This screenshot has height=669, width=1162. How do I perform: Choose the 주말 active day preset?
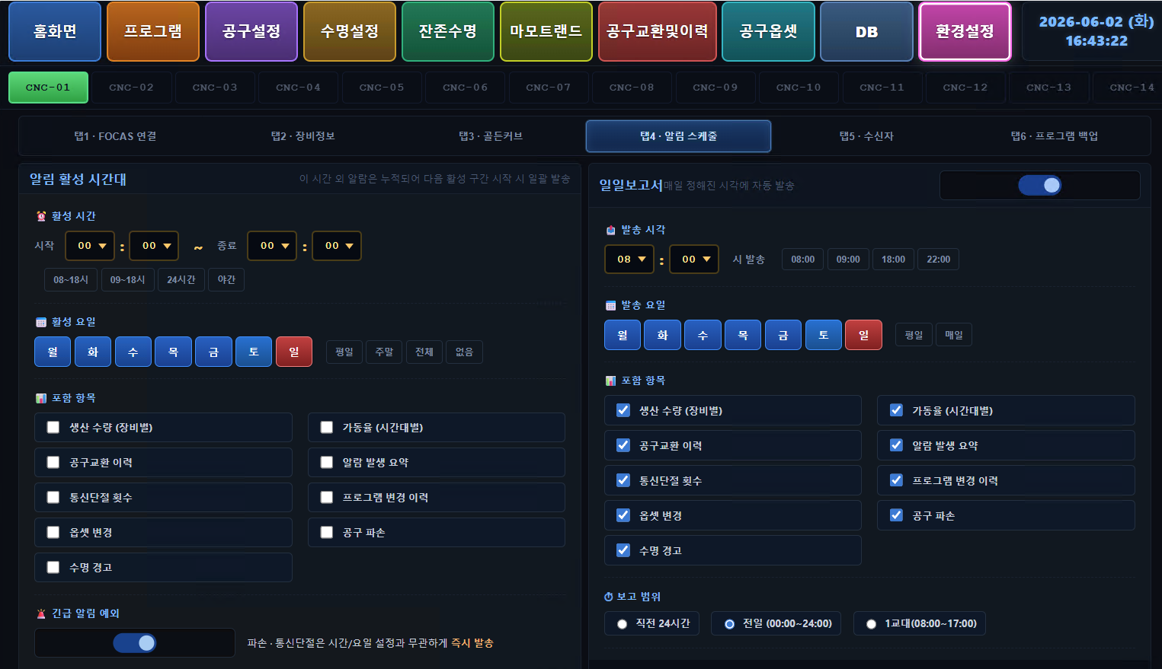click(385, 352)
